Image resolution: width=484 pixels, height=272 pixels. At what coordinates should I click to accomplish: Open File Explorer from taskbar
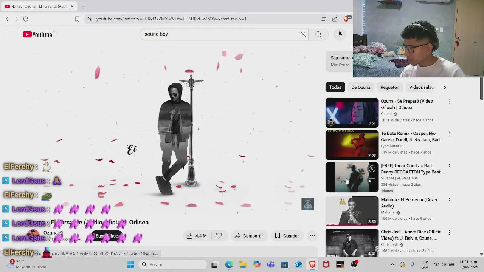(243, 265)
